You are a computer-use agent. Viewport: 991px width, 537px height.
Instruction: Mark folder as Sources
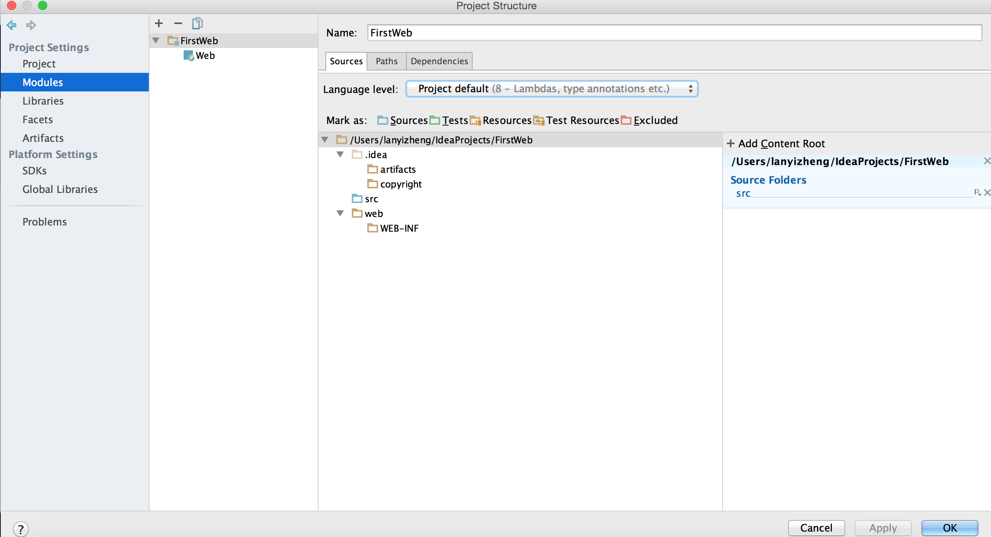403,120
